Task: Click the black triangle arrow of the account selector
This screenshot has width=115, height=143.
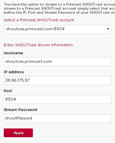Action: click(108, 29)
